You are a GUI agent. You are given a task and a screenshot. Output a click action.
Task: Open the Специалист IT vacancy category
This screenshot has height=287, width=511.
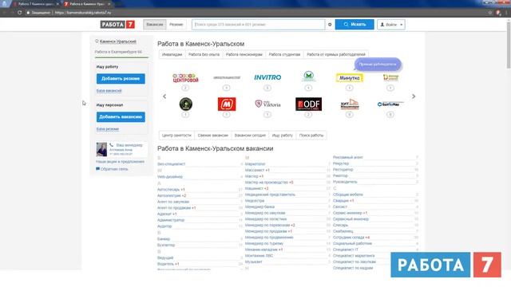point(346,250)
